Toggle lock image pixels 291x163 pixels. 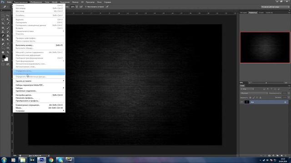click(254, 97)
